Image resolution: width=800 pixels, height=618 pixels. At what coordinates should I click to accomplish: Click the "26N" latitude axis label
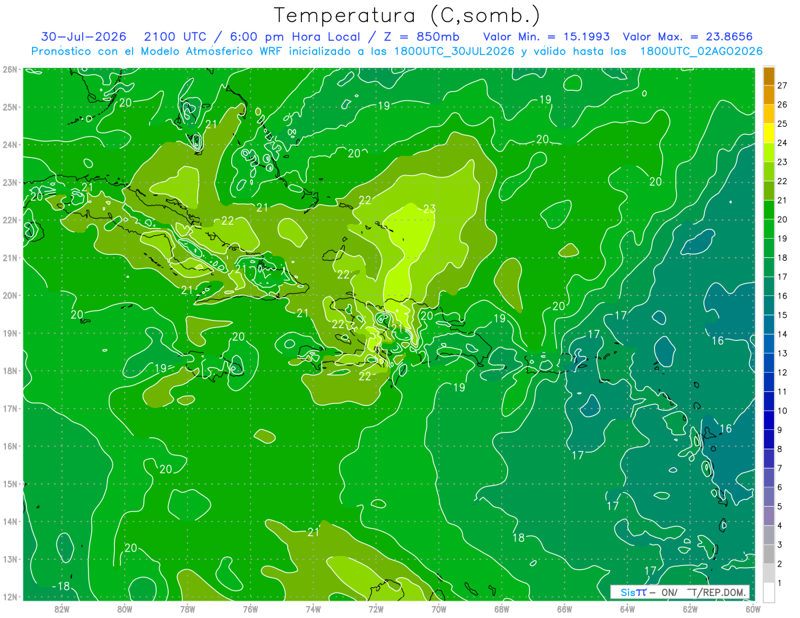click(9, 69)
